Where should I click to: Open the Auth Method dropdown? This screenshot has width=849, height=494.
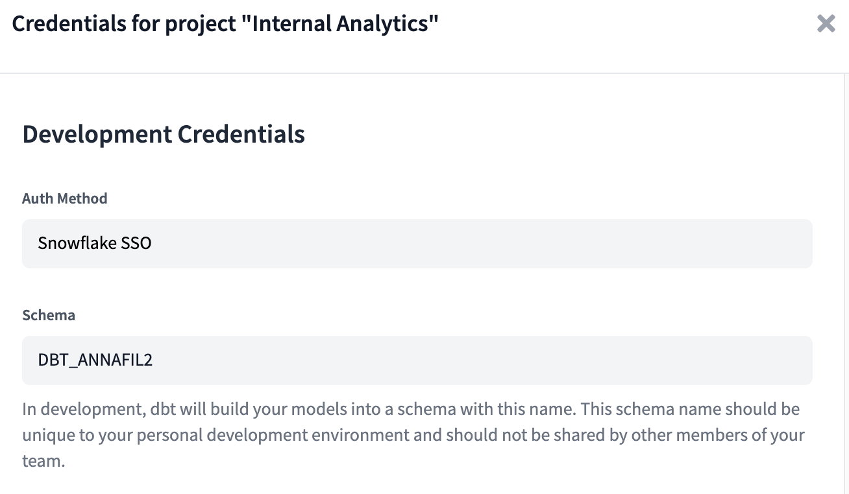tap(417, 244)
